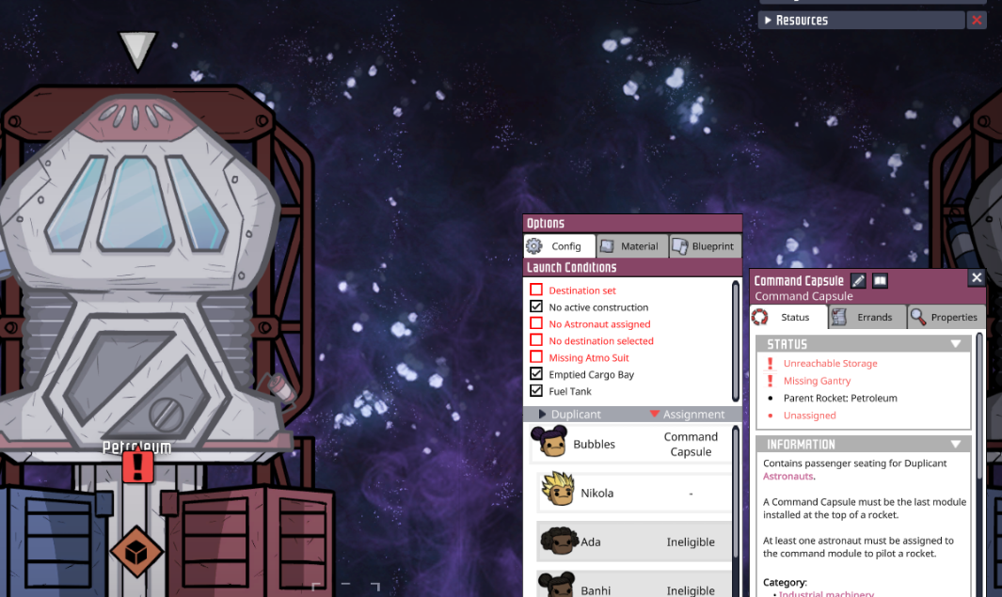This screenshot has width=1002, height=597.
Task: Switch to the Errands tab
Action: coord(867,317)
